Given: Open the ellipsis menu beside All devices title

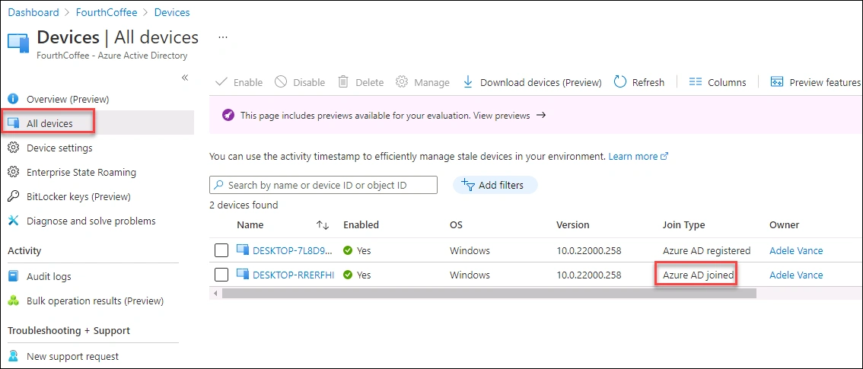Looking at the screenshot, I should 223,37.
